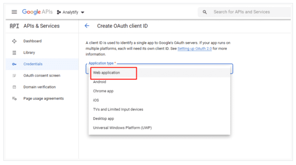Image resolution: width=296 pixels, height=165 pixels.
Task: Click the Credentials key icon
Action: point(14,64)
